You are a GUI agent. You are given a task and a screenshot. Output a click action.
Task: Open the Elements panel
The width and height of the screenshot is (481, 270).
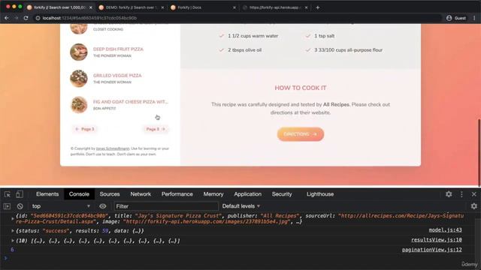47,194
